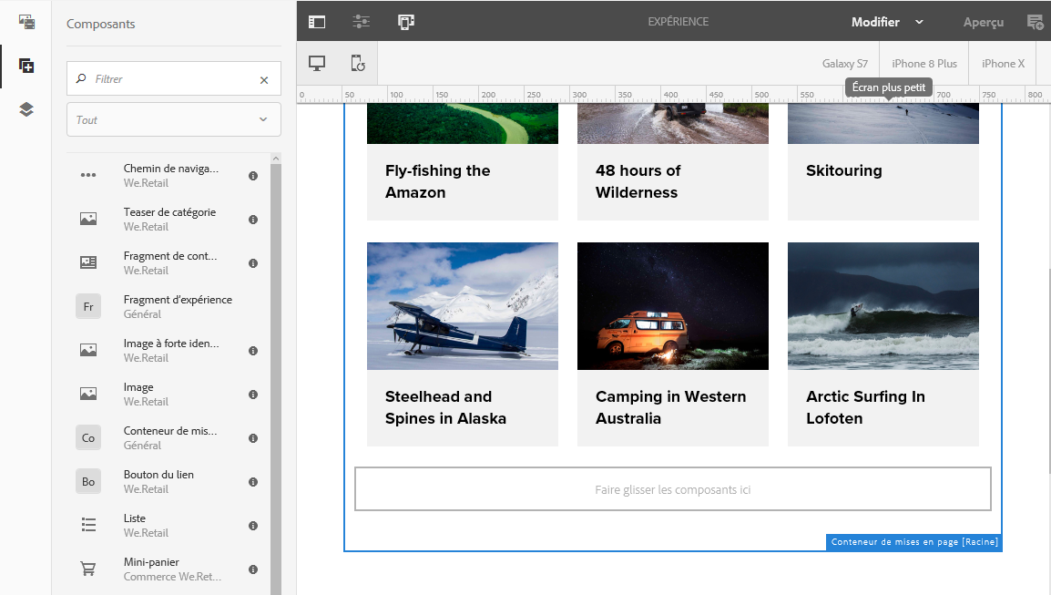
Task: Click the Teaser de catégorie image icon
Action: click(88, 219)
